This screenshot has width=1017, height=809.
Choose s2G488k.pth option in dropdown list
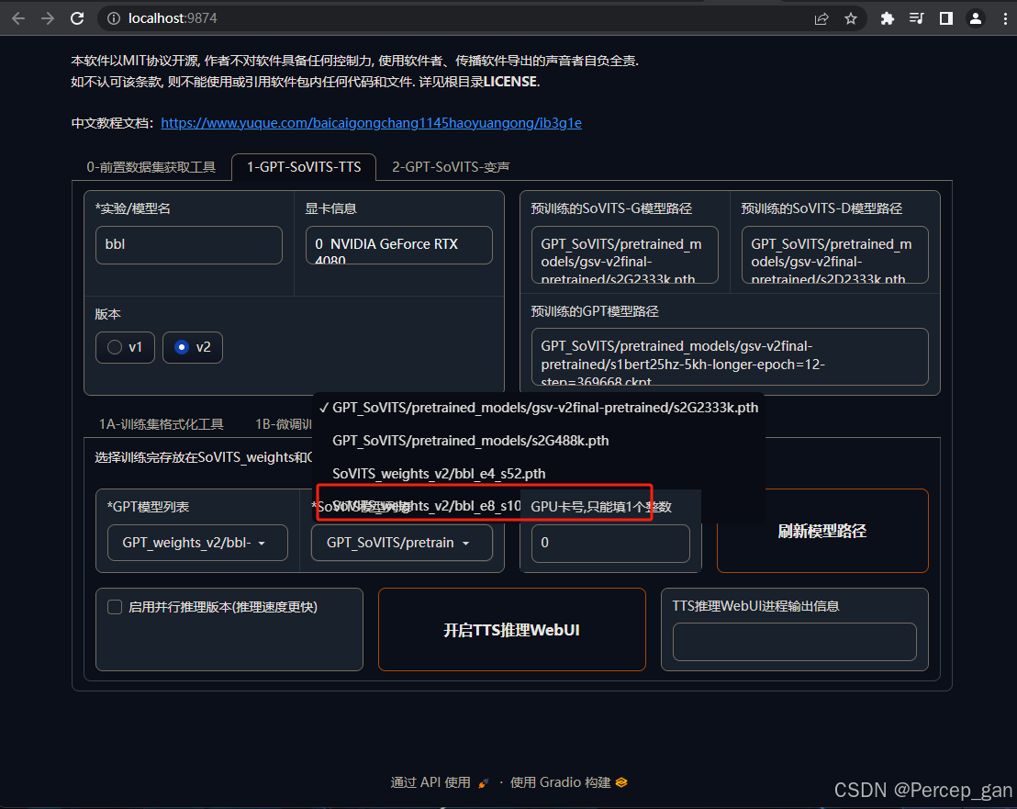pos(539,441)
